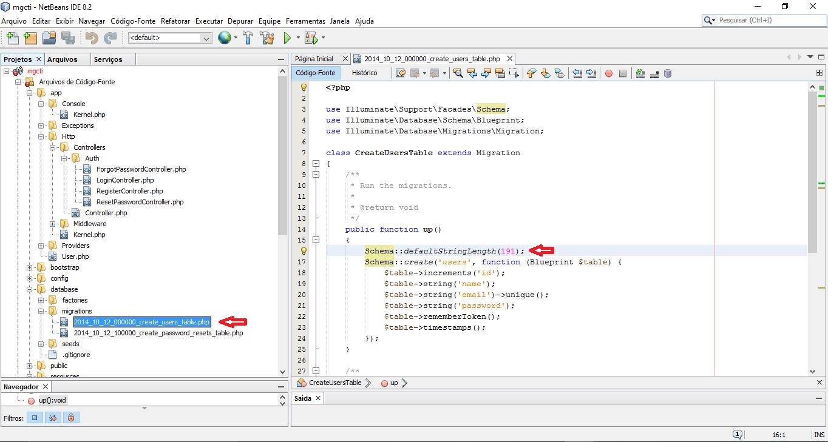The image size is (828, 442).
Task: Click the New Project toolbar icon
Action: (30, 38)
